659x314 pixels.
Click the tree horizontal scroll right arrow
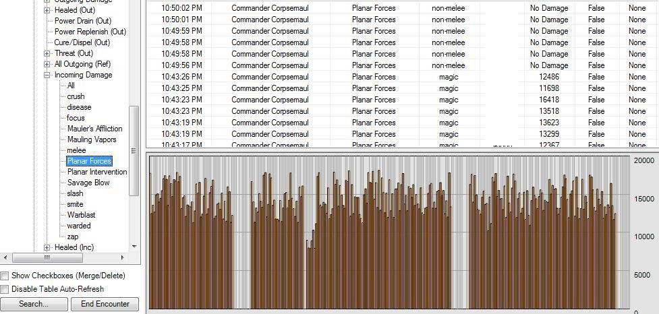click(123, 257)
